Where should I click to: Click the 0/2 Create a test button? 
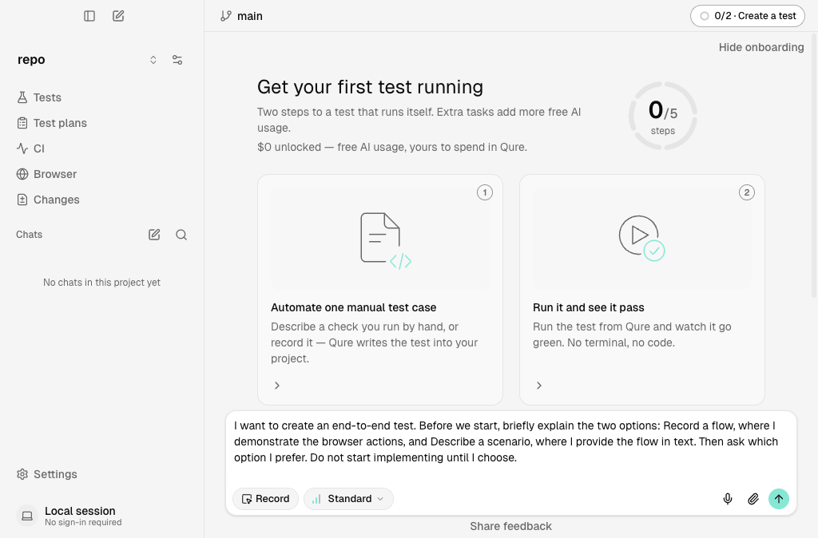(747, 16)
